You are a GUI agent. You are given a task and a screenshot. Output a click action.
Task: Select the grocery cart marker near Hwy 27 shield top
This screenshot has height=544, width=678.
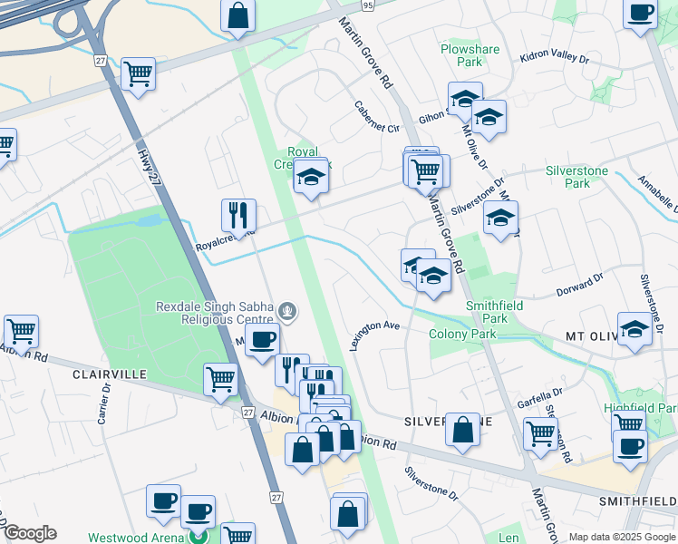pos(139,75)
